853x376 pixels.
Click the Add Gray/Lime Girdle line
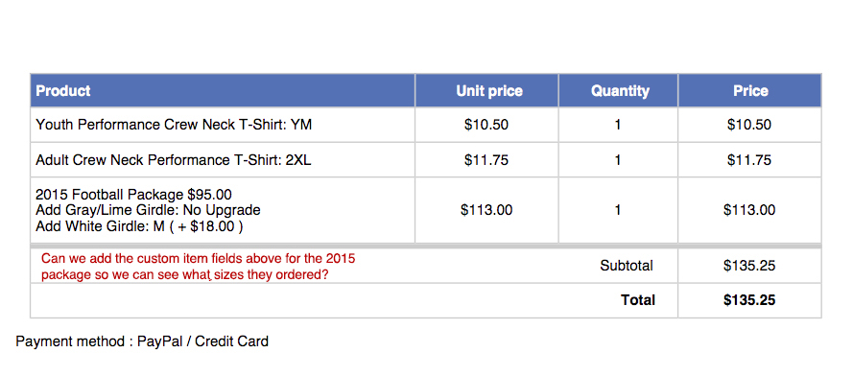click(148, 210)
